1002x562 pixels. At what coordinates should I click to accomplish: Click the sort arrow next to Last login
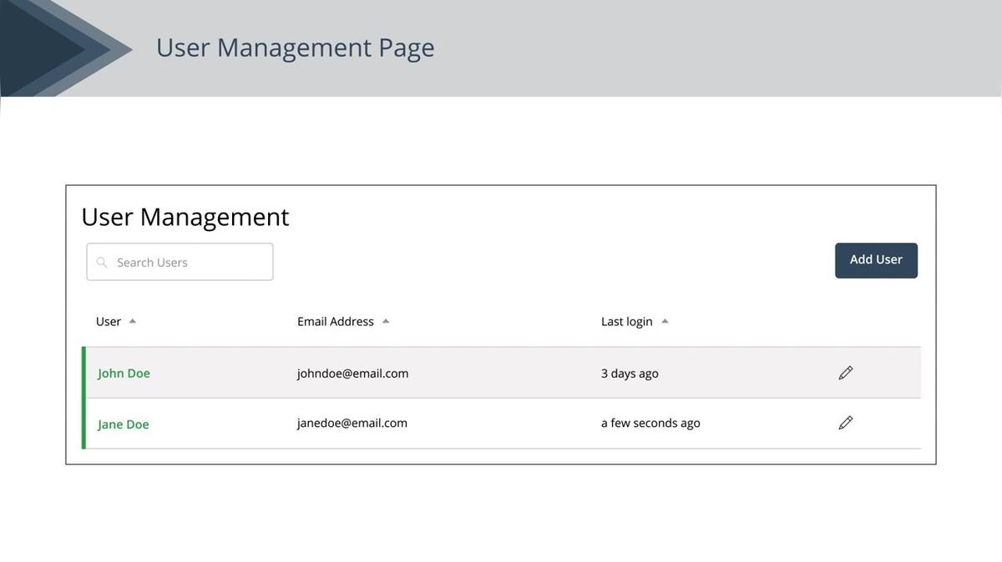pos(664,320)
